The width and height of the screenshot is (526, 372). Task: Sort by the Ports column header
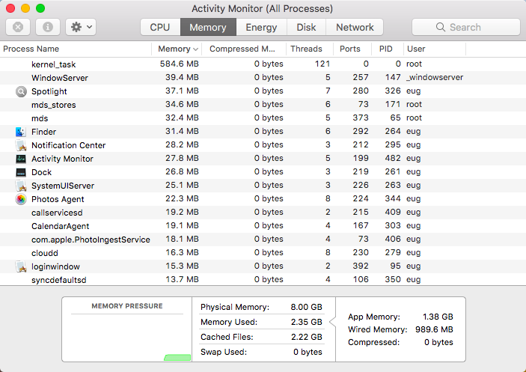(352, 49)
